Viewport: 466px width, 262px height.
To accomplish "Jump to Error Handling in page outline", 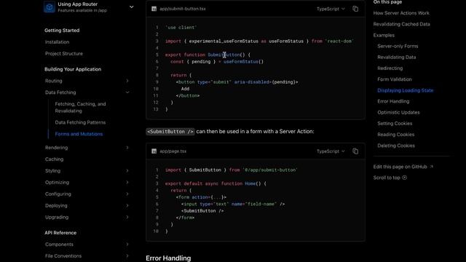I will coord(393,101).
